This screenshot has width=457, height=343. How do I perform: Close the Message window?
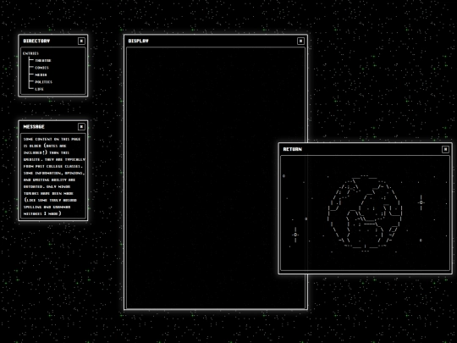point(81,126)
